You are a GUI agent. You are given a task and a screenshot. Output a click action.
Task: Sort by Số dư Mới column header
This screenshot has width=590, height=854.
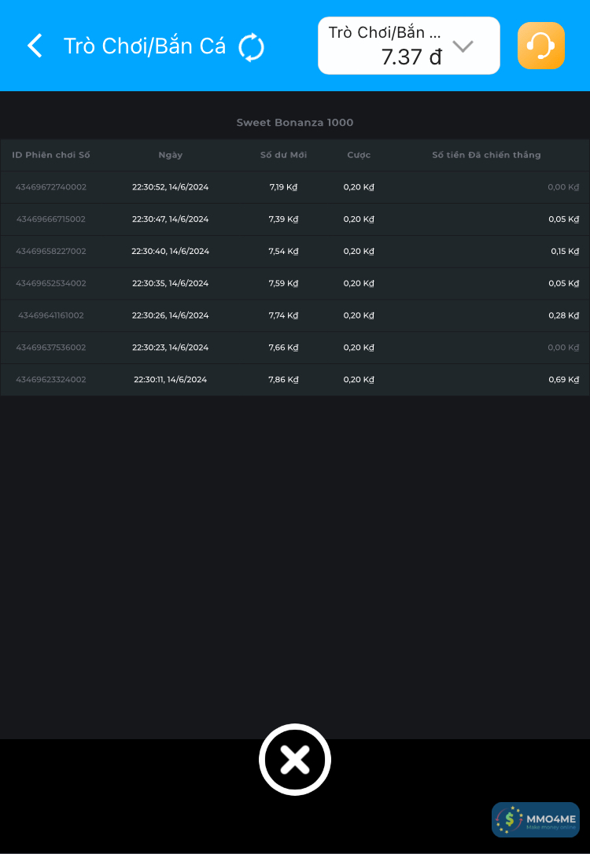click(x=283, y=155)
